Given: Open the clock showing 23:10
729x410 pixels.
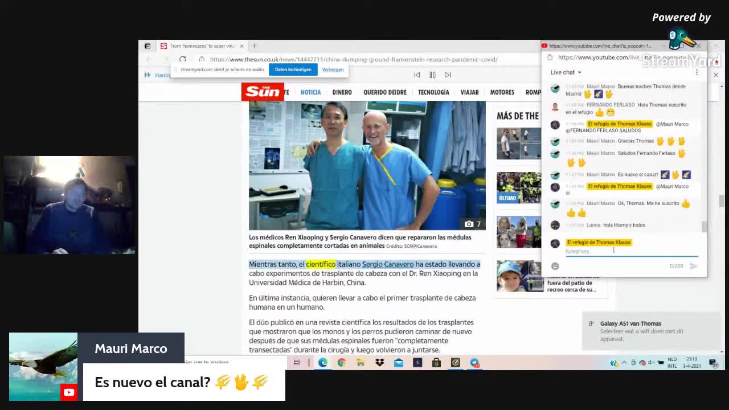Looking at the screenshot, I should point(693,363).
